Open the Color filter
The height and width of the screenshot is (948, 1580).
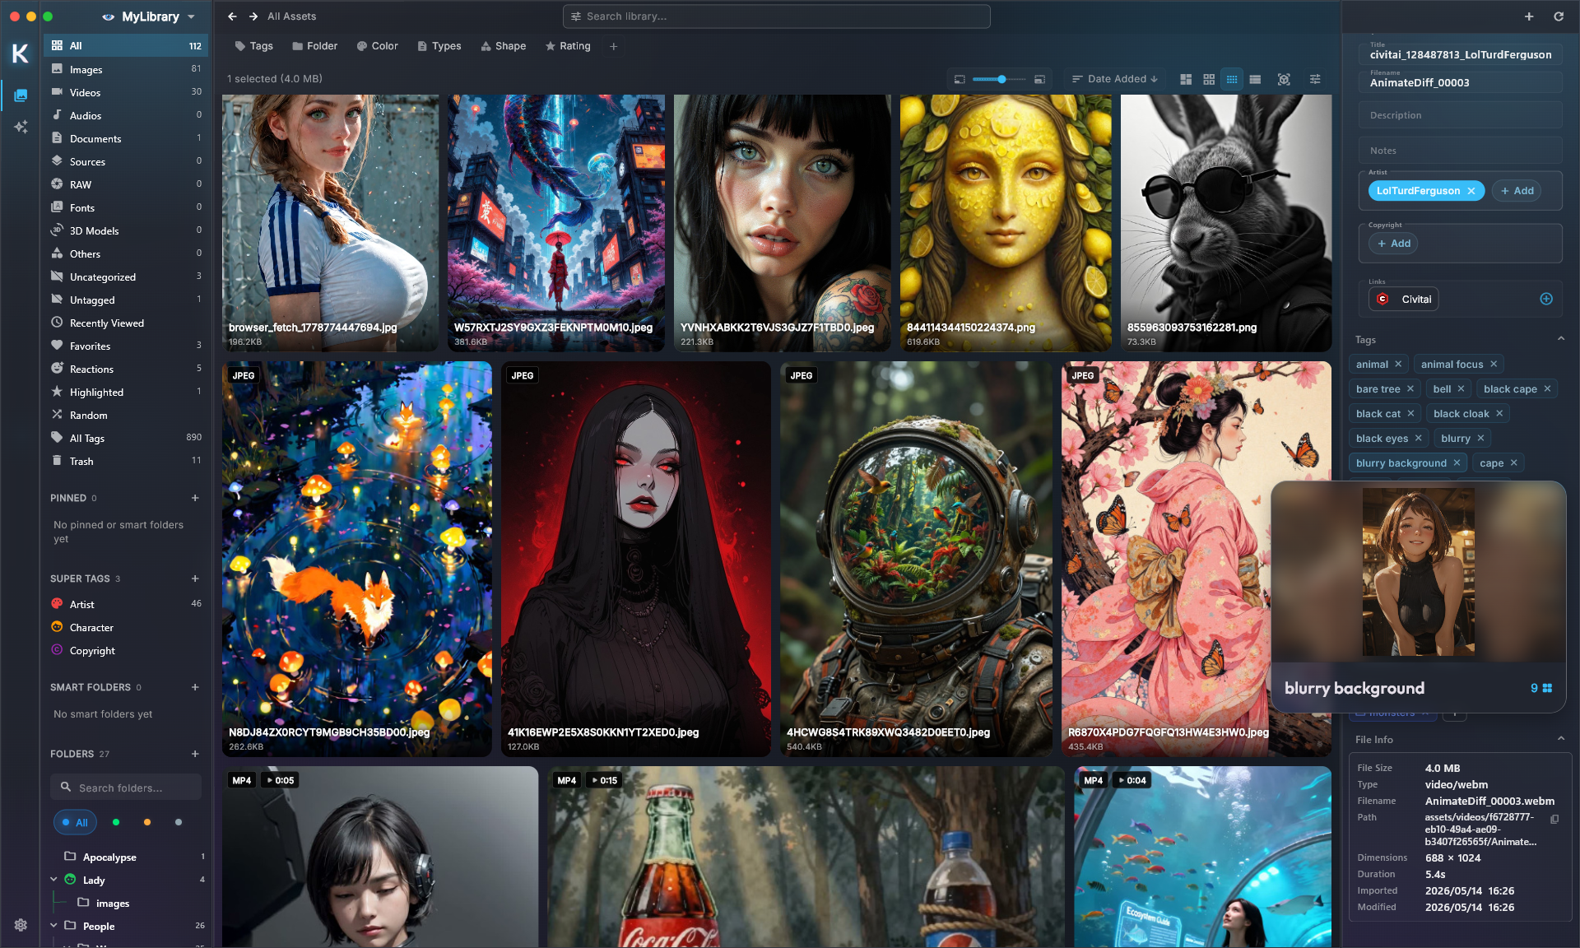coord(377,46)
